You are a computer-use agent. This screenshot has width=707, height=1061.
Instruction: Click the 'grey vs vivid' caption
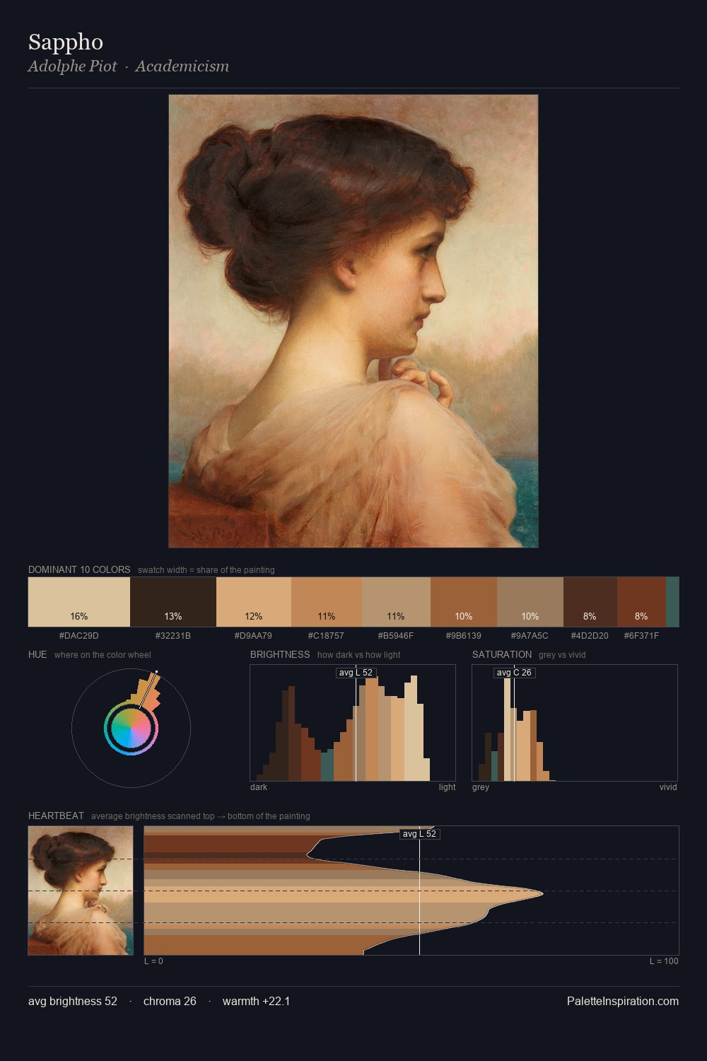(562, 655)
